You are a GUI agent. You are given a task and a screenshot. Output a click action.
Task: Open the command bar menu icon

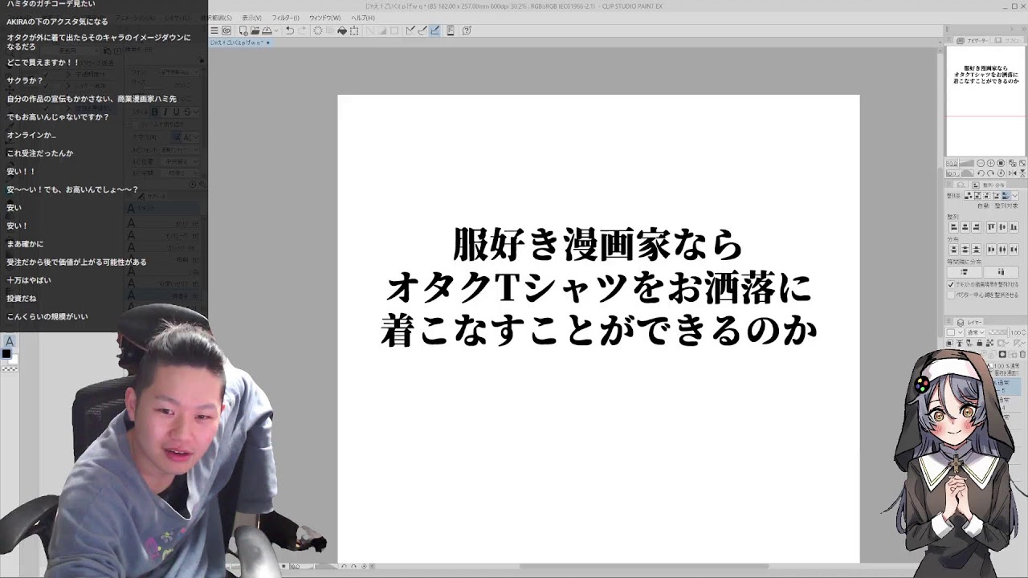point(214,31)
